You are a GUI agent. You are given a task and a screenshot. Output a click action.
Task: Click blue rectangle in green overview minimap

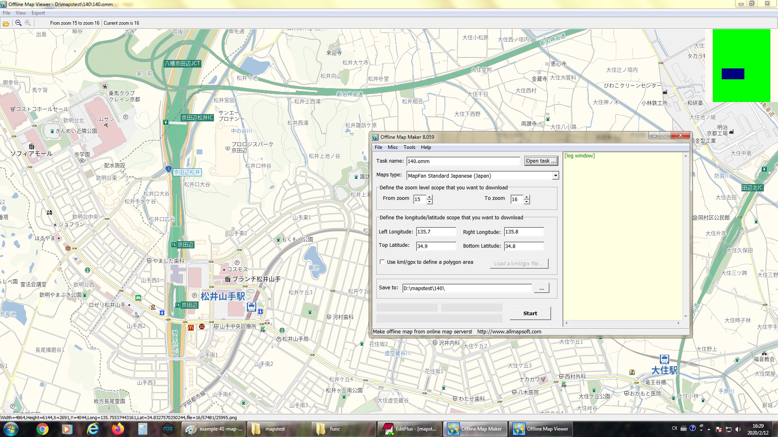point(733,74)
